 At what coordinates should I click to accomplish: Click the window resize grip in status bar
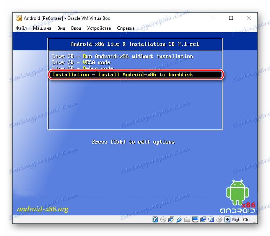tap(255, 221)
